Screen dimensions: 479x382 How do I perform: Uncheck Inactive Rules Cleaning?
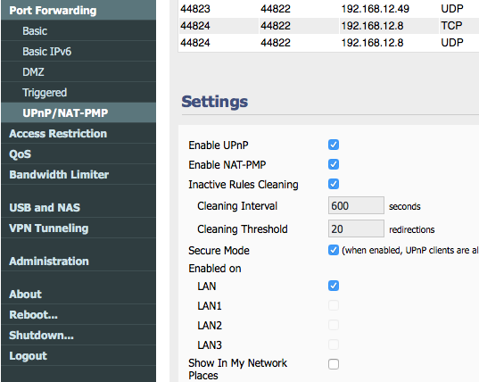pyautogui.click(x=334, y=184)
